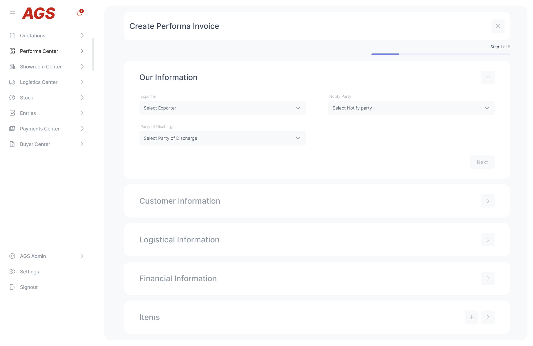Viewport: 533px width, 346px height.
Task: Click the notification bell icon
Action: 80,13
